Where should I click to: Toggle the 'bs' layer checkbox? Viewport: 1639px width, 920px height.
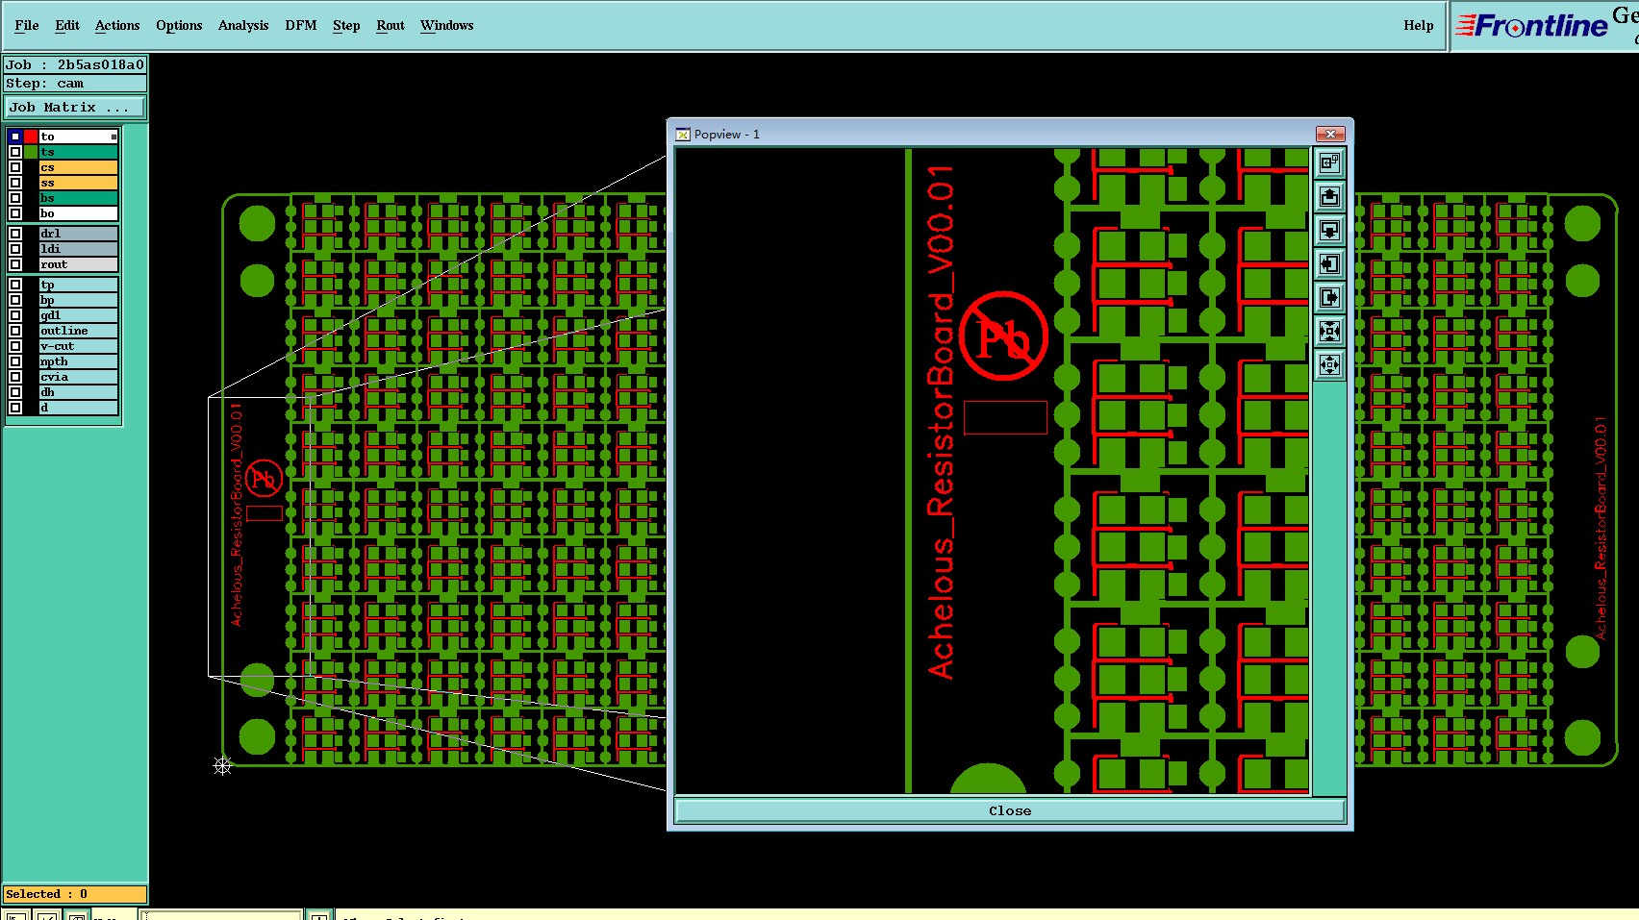15,198
